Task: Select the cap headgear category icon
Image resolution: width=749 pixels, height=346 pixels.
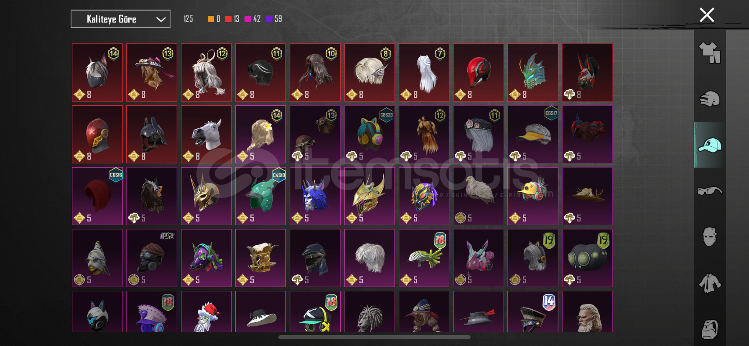Action: pyautogui.click(x=710, y=145)
